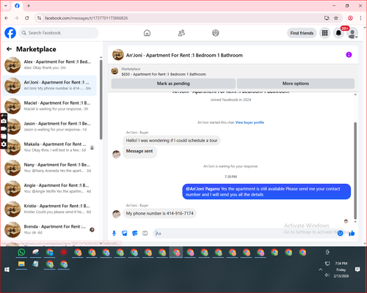
Task: Open Chrome three-dot menu
Action: 360,18
